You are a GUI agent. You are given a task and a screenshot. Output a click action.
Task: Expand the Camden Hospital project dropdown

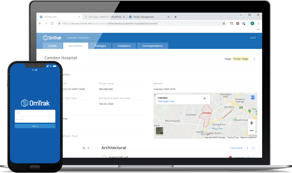pos(78,38)
